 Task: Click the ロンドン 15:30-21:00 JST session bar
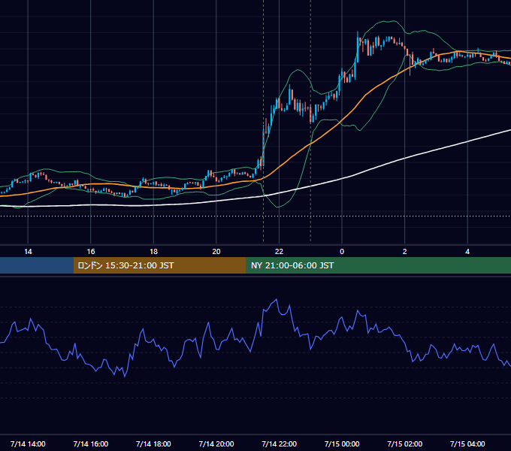tap(159, 265)
